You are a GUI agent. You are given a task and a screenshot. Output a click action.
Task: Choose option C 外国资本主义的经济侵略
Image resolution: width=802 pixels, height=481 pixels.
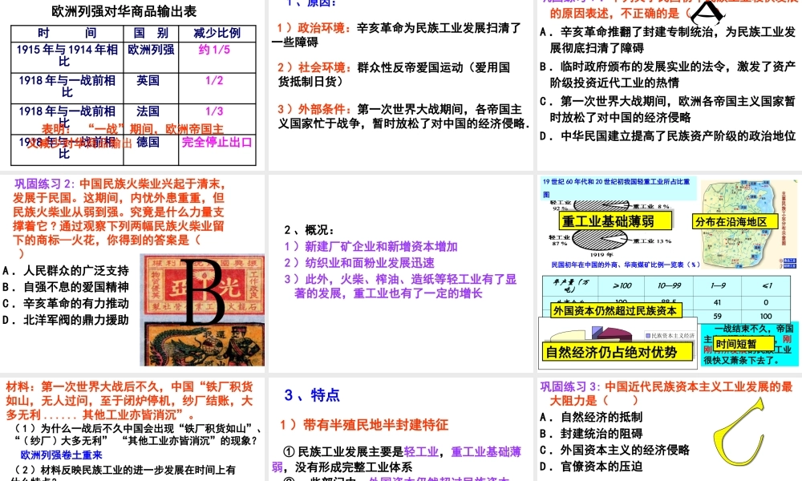(615, 450)
